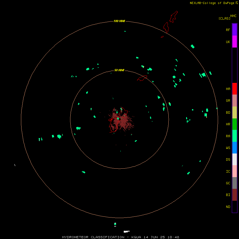The width and height of the screenshot is (239, 239).
Task: Click the 50 NMI range ring label
Action: pyautogui.click(x=119, y=70)
